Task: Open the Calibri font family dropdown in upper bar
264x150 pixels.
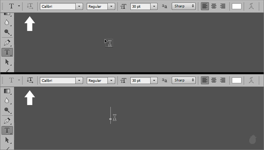Action: (x=79, y=7)
